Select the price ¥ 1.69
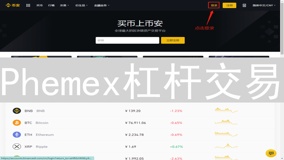284x160 pixels. coord(130,147)
